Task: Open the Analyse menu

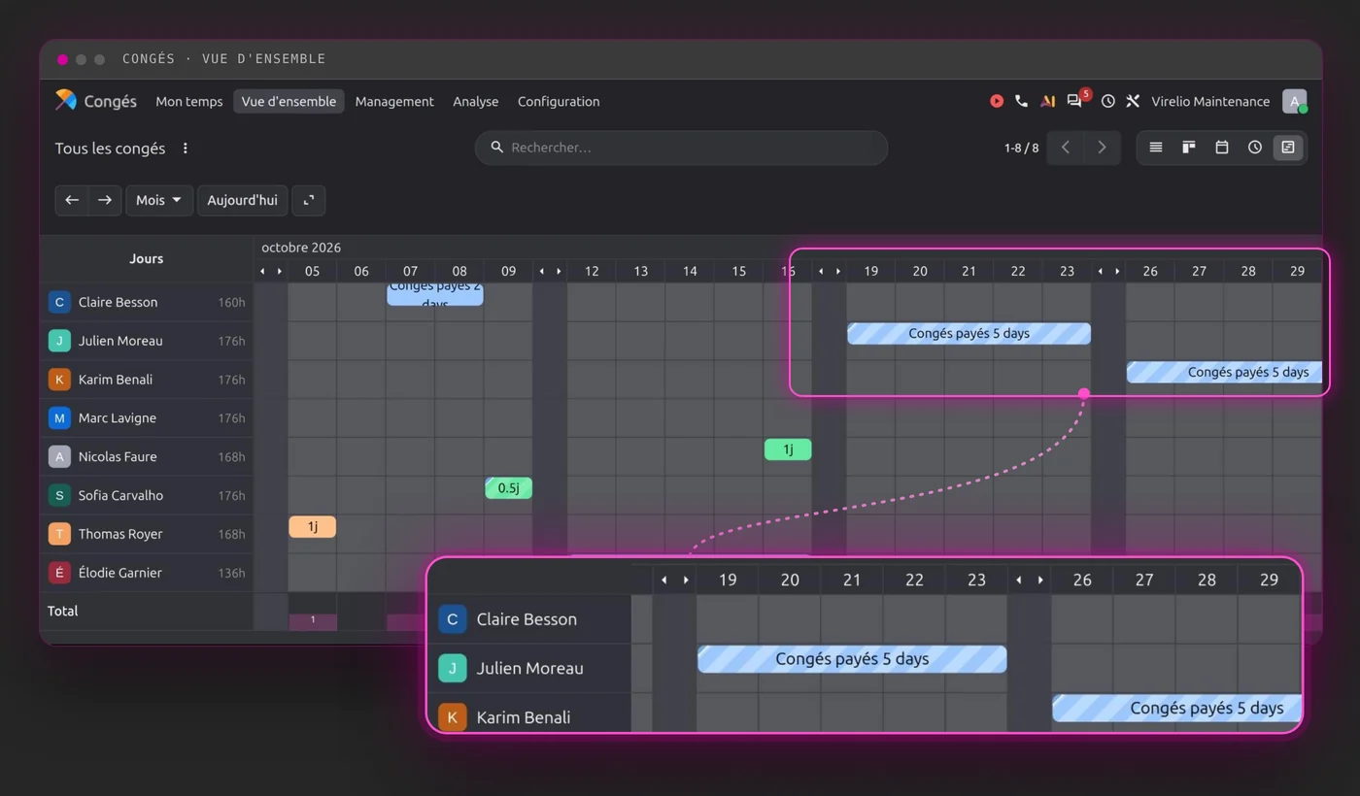Action: [476, 101]
